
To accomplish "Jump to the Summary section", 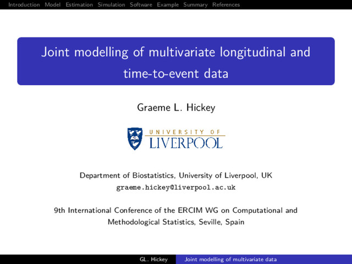I will pyautogui.click(x=195, y=4).
